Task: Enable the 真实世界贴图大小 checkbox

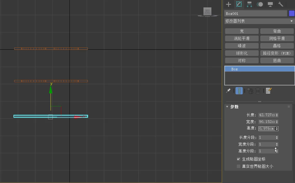Action: pyautogui.click(x=238, y=166)
